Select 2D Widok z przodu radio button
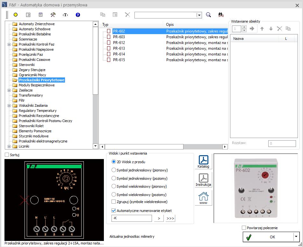 [114, 162]
